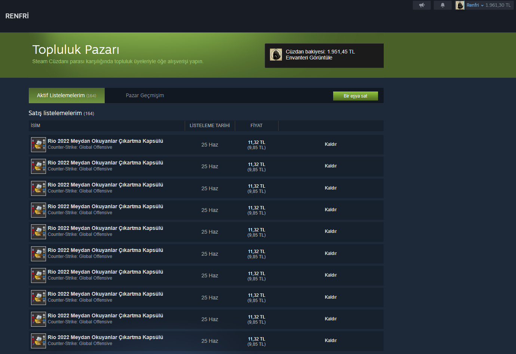Click Kaldır on the second listing

click(x=331, y=166)
